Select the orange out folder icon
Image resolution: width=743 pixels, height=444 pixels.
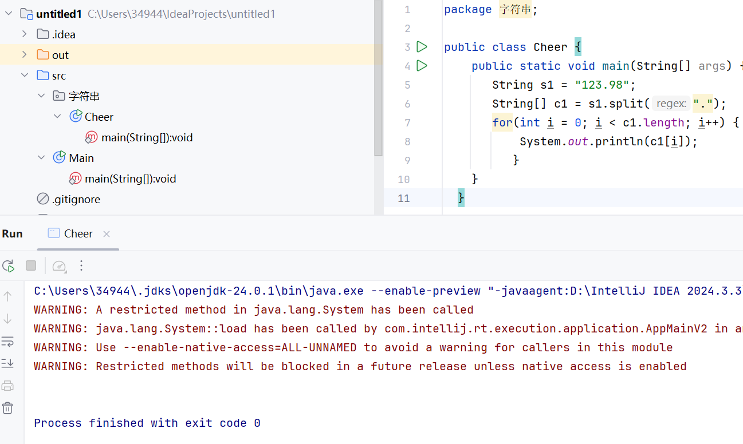[x=42, y=55]
